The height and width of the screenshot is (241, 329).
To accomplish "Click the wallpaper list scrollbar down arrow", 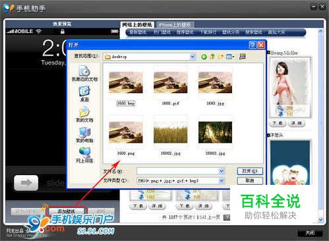I will (x=320, y=219).
